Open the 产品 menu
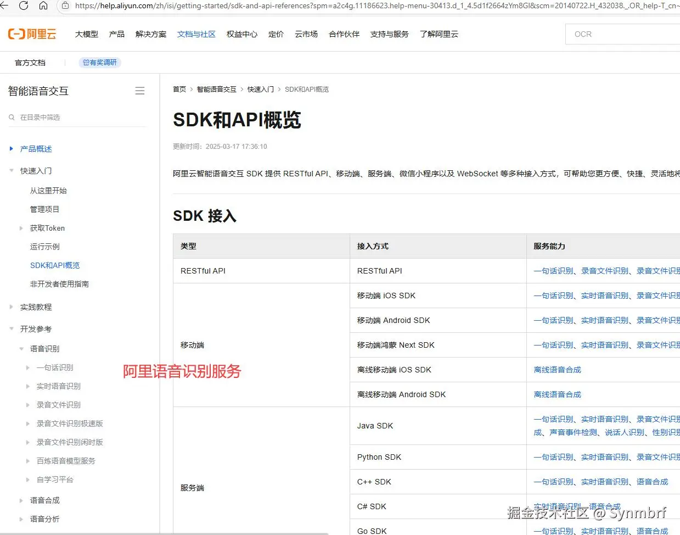680x535 pixels. click(117, 34)
